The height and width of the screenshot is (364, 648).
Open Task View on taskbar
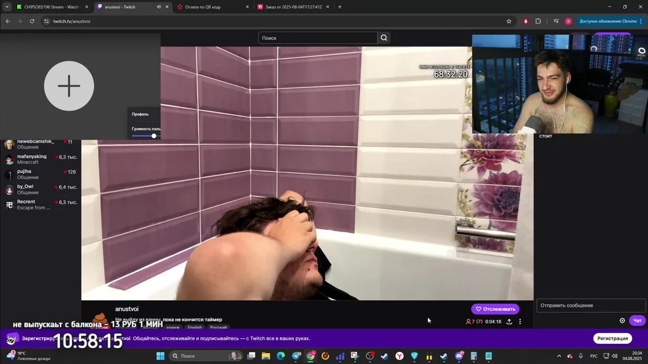point(251,356)
